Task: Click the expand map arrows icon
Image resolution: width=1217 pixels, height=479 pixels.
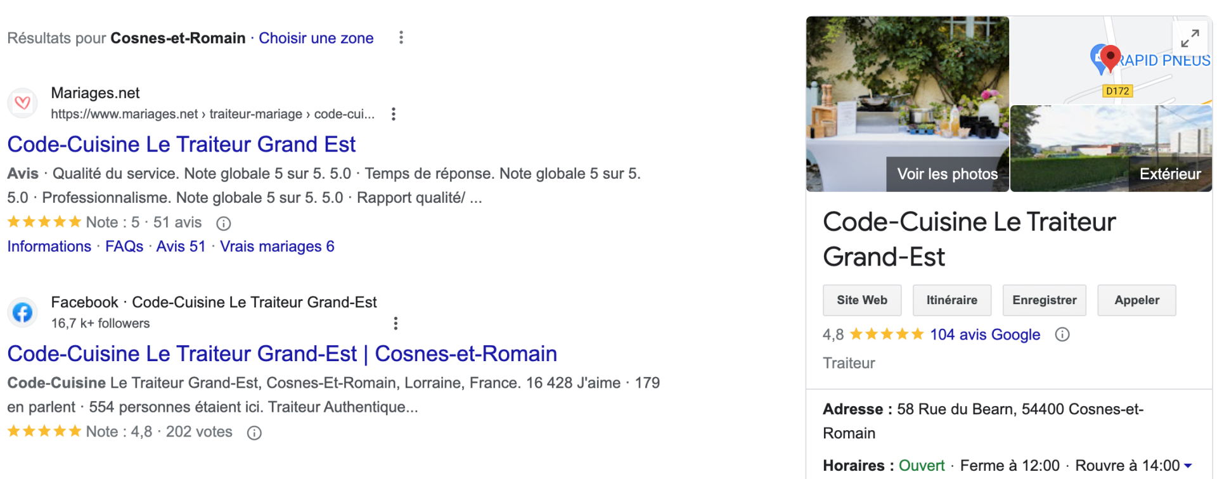Action: [x=1190, y=39]
